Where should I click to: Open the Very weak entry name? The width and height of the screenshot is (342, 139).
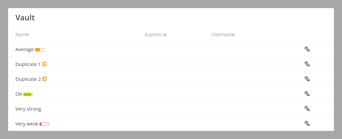pyautogui.click(x=27, y=124)
